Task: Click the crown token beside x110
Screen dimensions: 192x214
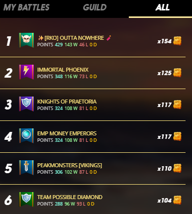Action: tap(177, 168)
